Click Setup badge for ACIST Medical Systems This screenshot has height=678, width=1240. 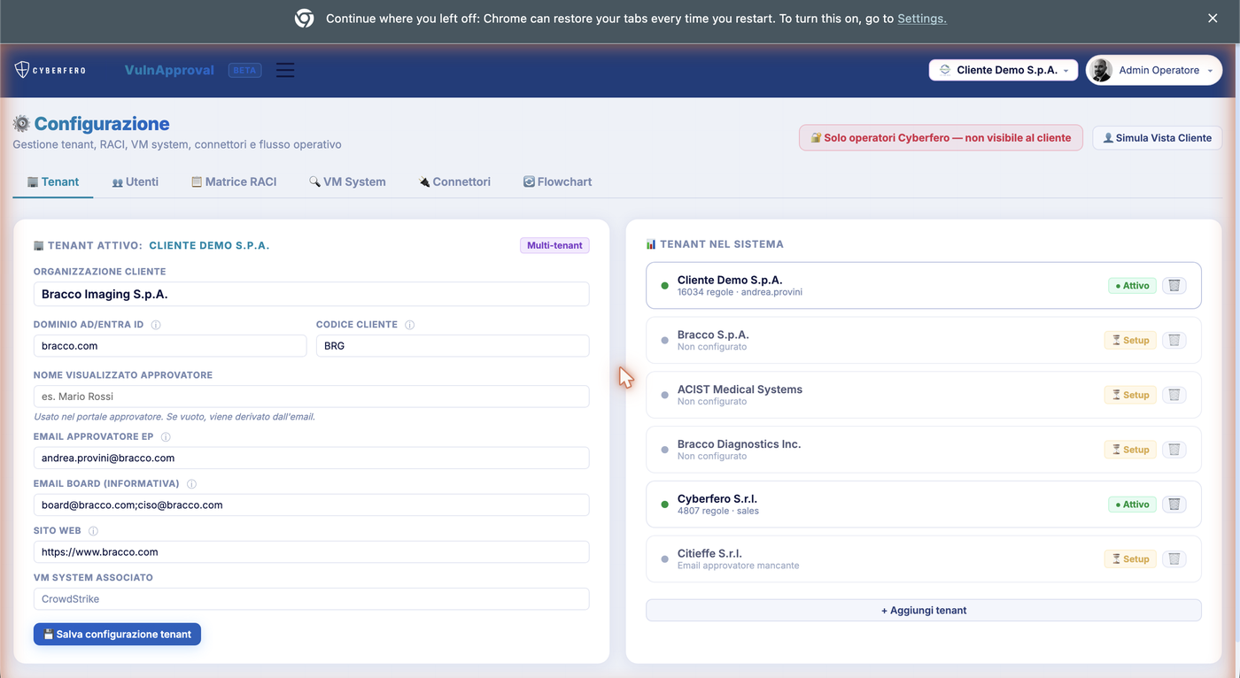point(1130,395)
